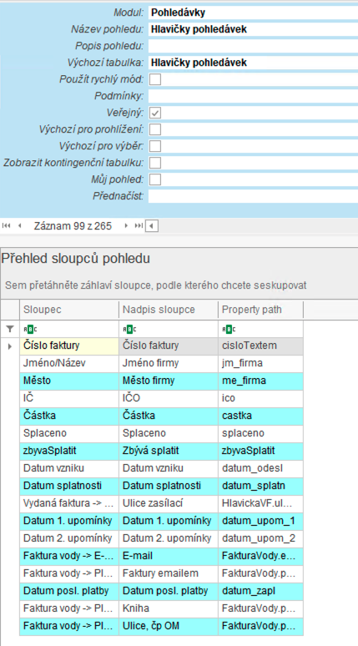This screenshot has width=358, height=646.
Task: Click the Modul field showing Pohledávky
Action: [x=253, y=13]
